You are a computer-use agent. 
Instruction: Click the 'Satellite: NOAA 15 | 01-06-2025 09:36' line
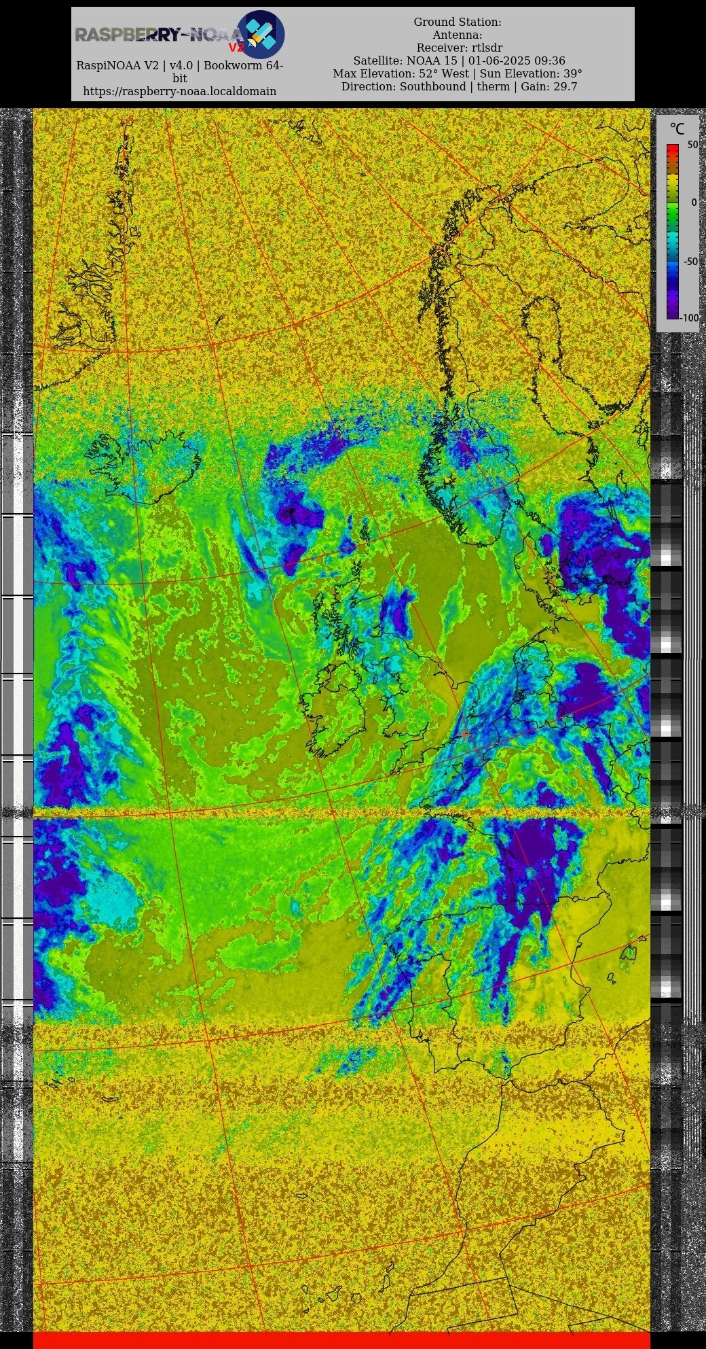click(x=459, y=61)
